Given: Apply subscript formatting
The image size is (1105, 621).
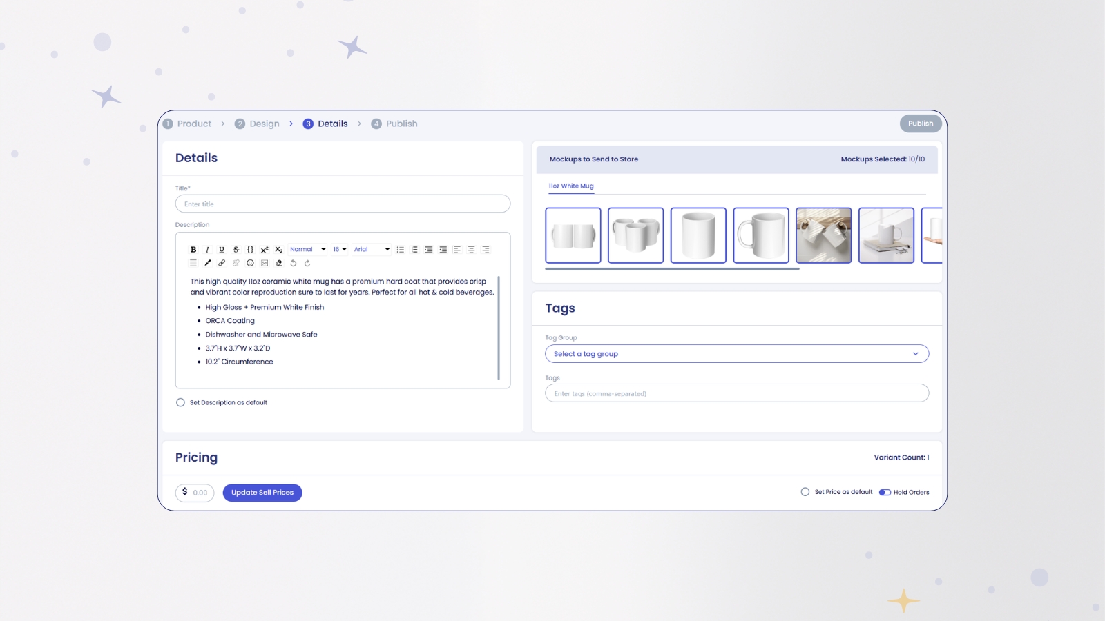Looking at the screenshot, I should [x=279, y=249].
